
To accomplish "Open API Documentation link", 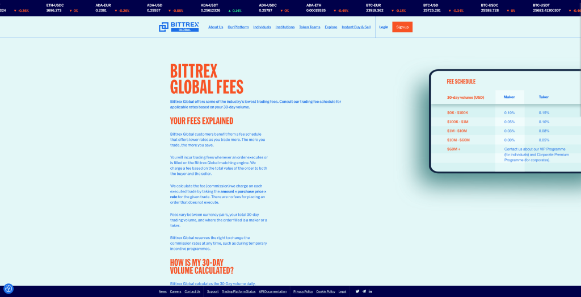I will coord(273,291).
